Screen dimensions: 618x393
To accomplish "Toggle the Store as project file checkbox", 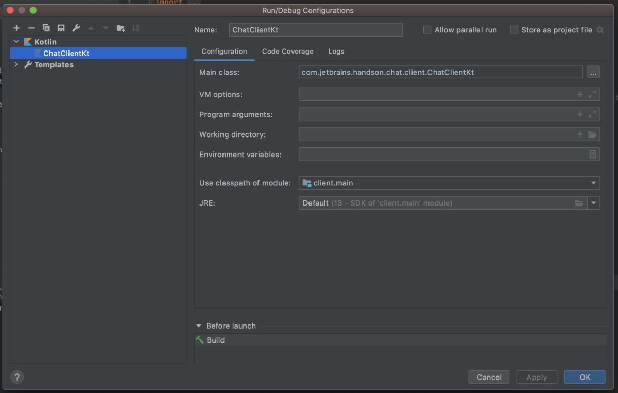I will pos(513,30).
